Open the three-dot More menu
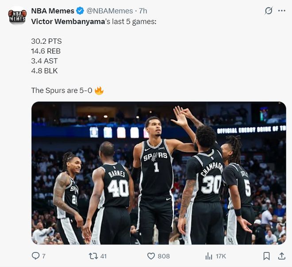The image size is (292, 267). (x=282, y=11)
